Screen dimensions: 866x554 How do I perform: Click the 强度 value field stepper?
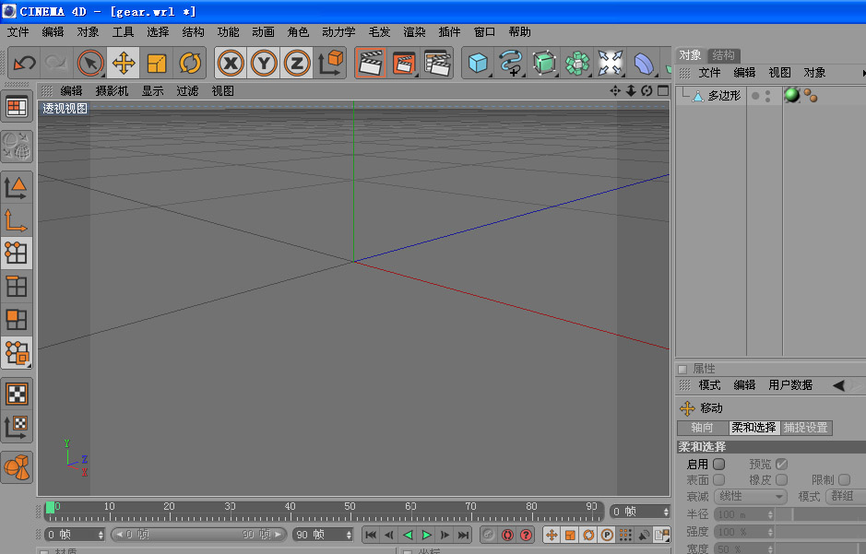(x=770, y=533)
